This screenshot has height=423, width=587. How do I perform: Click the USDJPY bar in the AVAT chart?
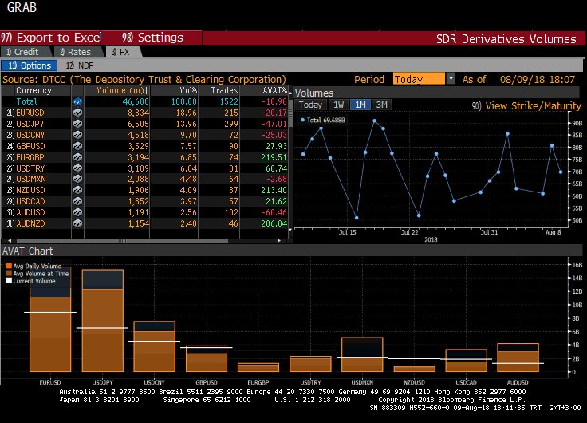[x=102, y=321]
